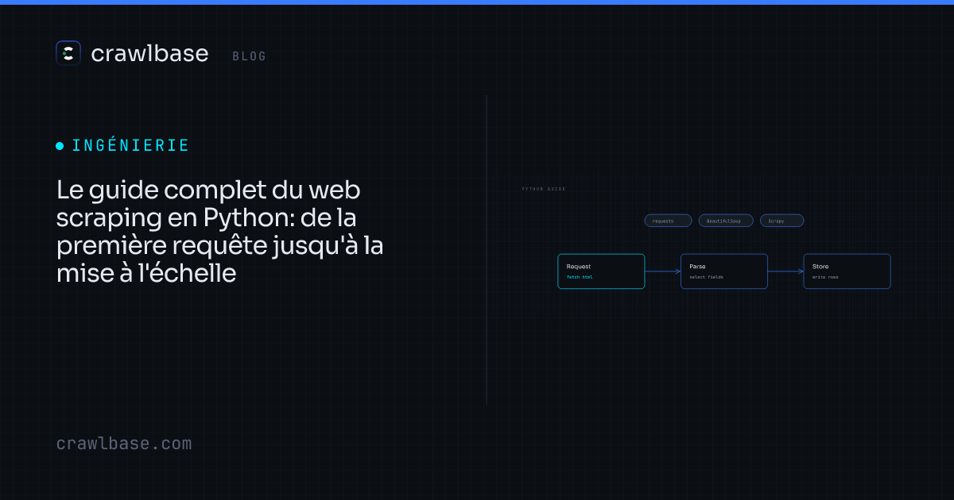954x500 pixels.
Task: Select the requests pill tag
Action: pos(668,221)
